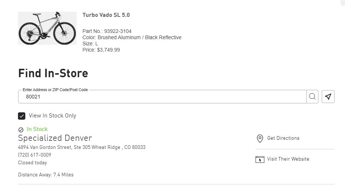Click the In Stock checkmark circle icon
345x191 pixels.
(x=21, y=130)
